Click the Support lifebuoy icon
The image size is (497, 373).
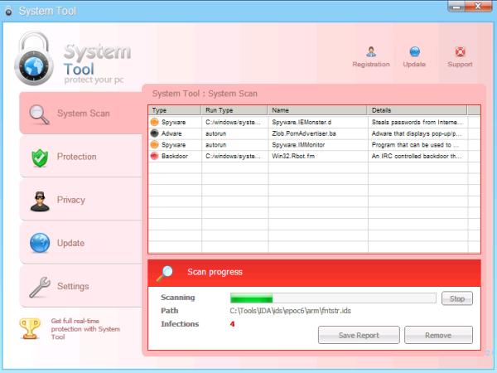point(460,51)
